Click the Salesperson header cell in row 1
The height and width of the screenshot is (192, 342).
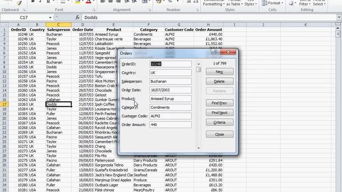coord(58,30)
